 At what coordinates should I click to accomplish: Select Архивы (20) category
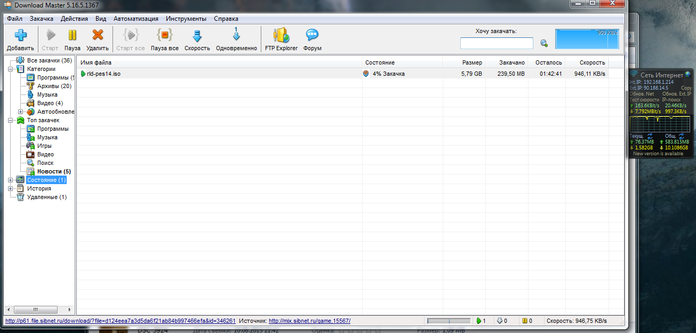tap(54, 86)
